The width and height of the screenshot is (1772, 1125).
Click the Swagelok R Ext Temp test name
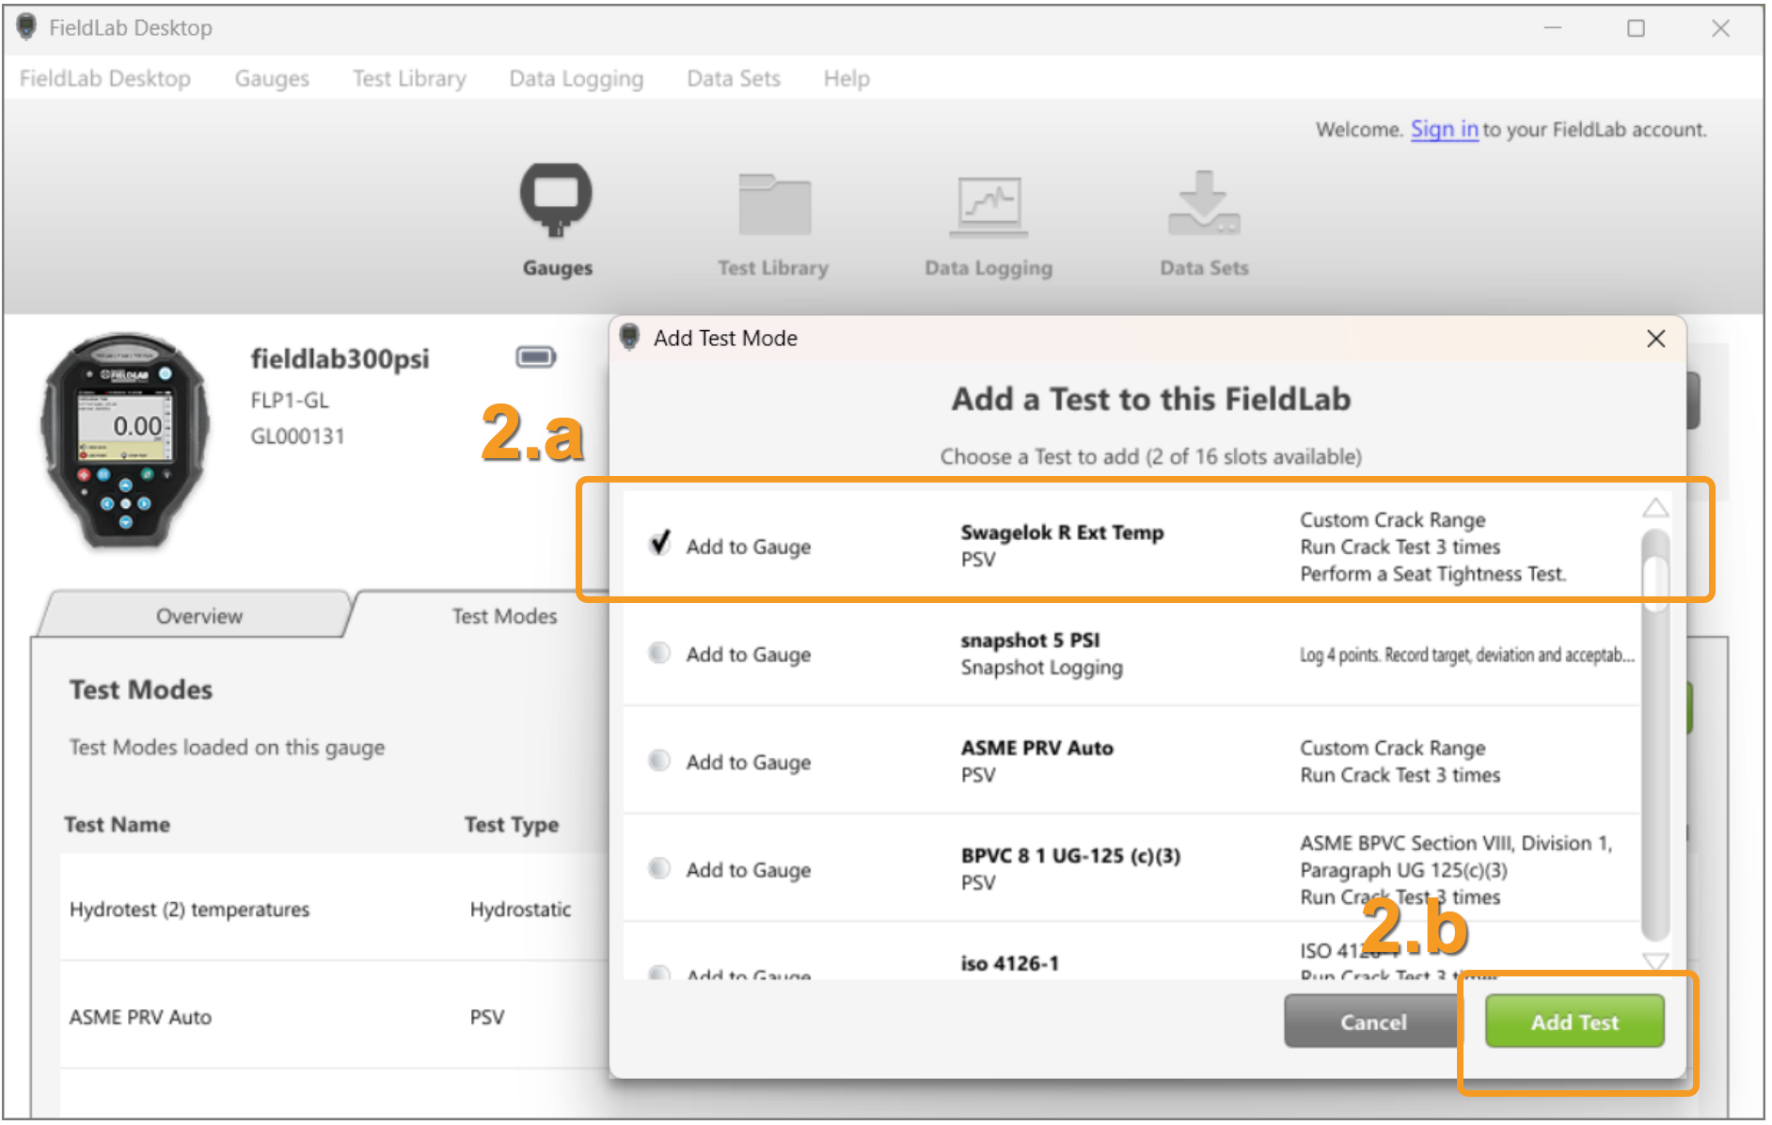coord(1062,532)
